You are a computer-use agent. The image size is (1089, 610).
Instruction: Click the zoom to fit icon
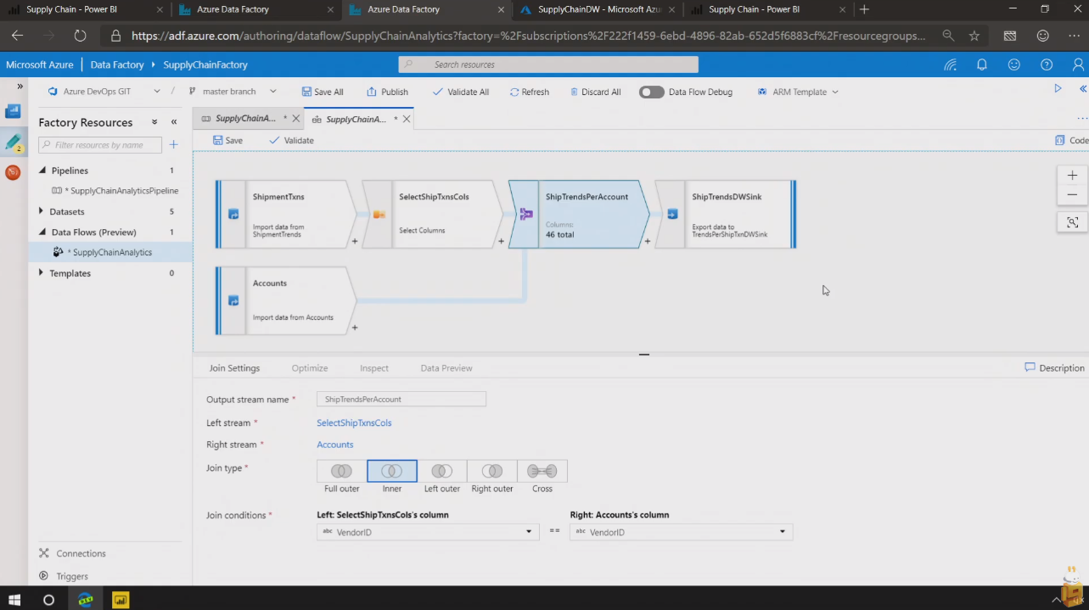1072,222
